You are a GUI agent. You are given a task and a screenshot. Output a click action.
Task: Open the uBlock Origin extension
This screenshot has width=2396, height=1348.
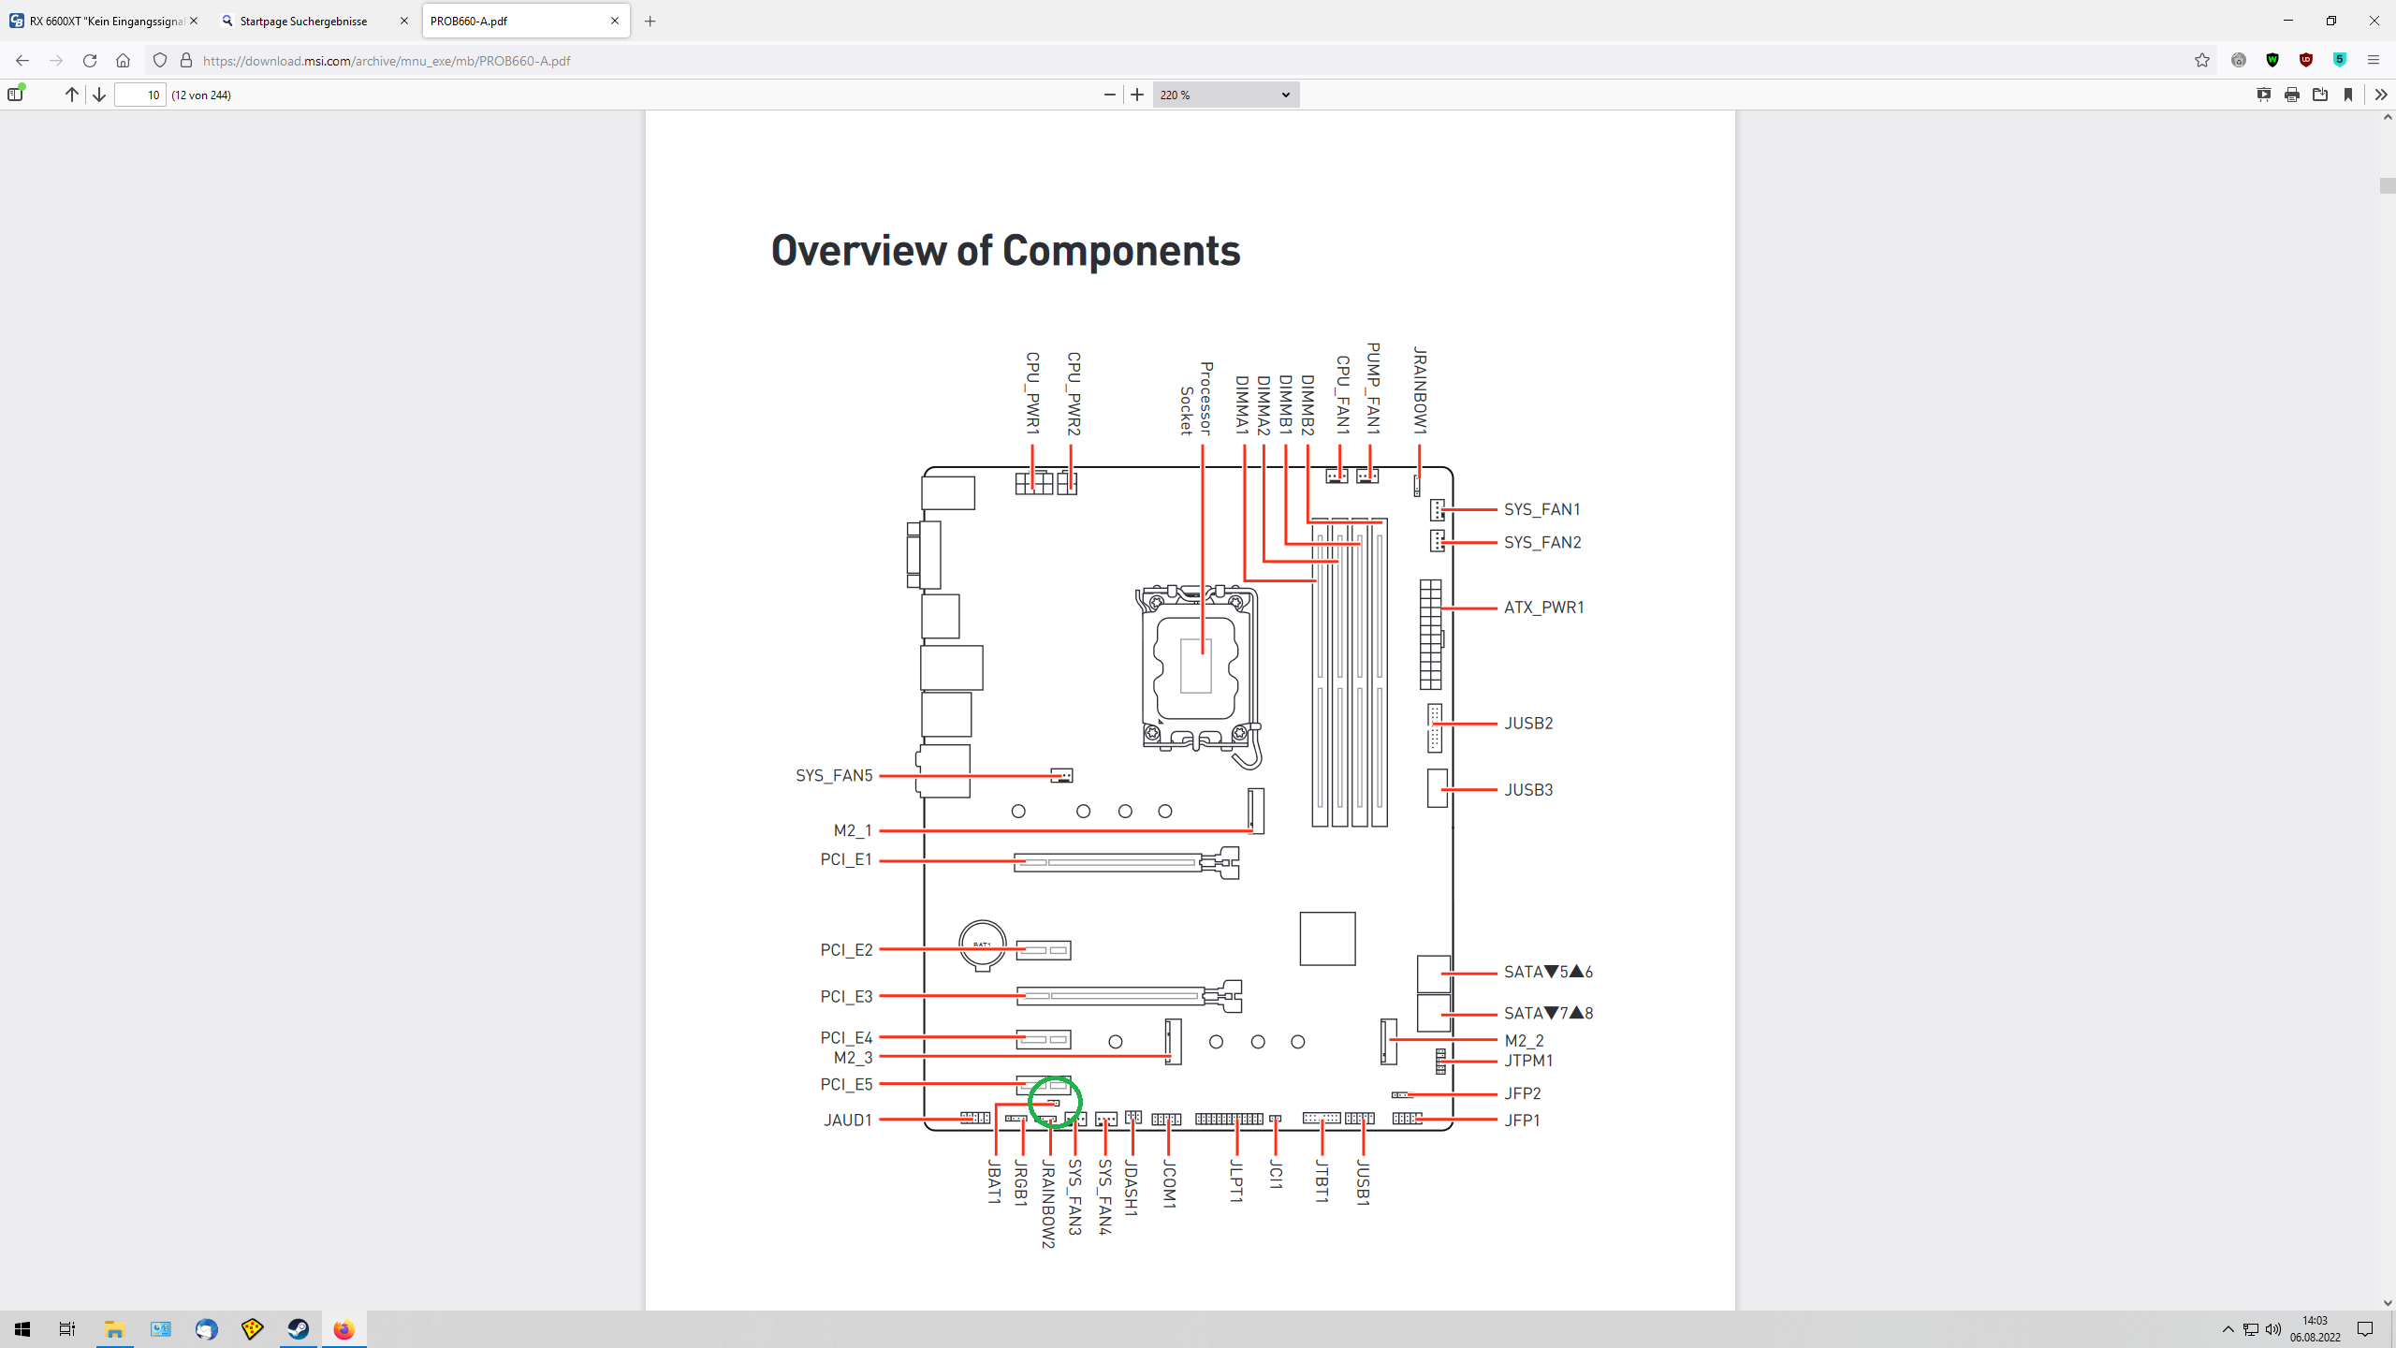tap(2306, 60)
